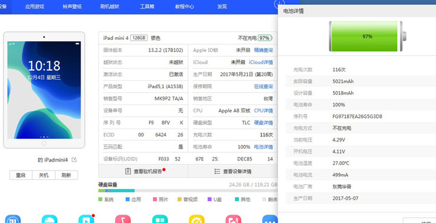
Task: Open 查看设备详情
Action: [x=233, y=171]
